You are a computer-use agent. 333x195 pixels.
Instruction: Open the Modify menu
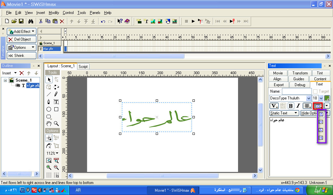(x=54, y=13)
